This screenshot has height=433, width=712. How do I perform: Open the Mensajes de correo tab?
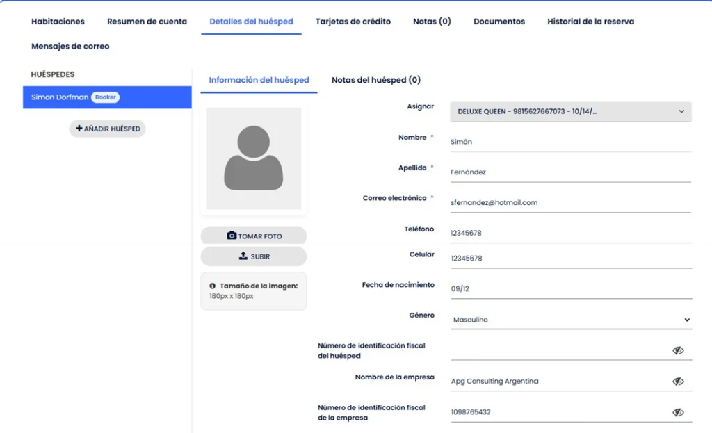pos(70,47)
